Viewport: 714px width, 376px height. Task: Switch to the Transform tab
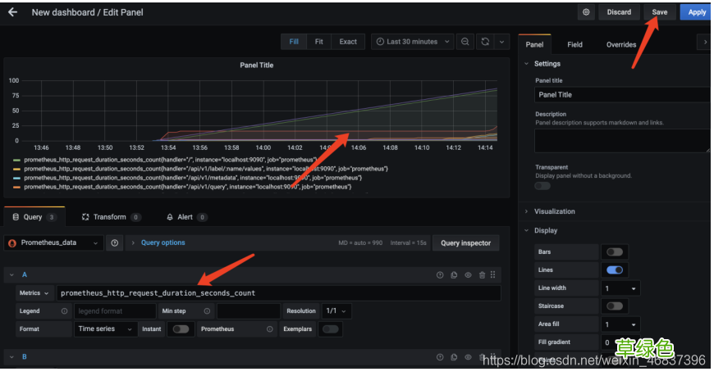coord(111,217)
